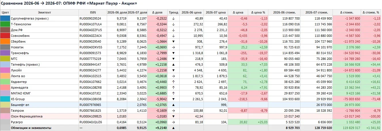Click the -19,37 price percent cell
Image resolution: width=382 pixels, height=131 pixels.
click(258, 53)
